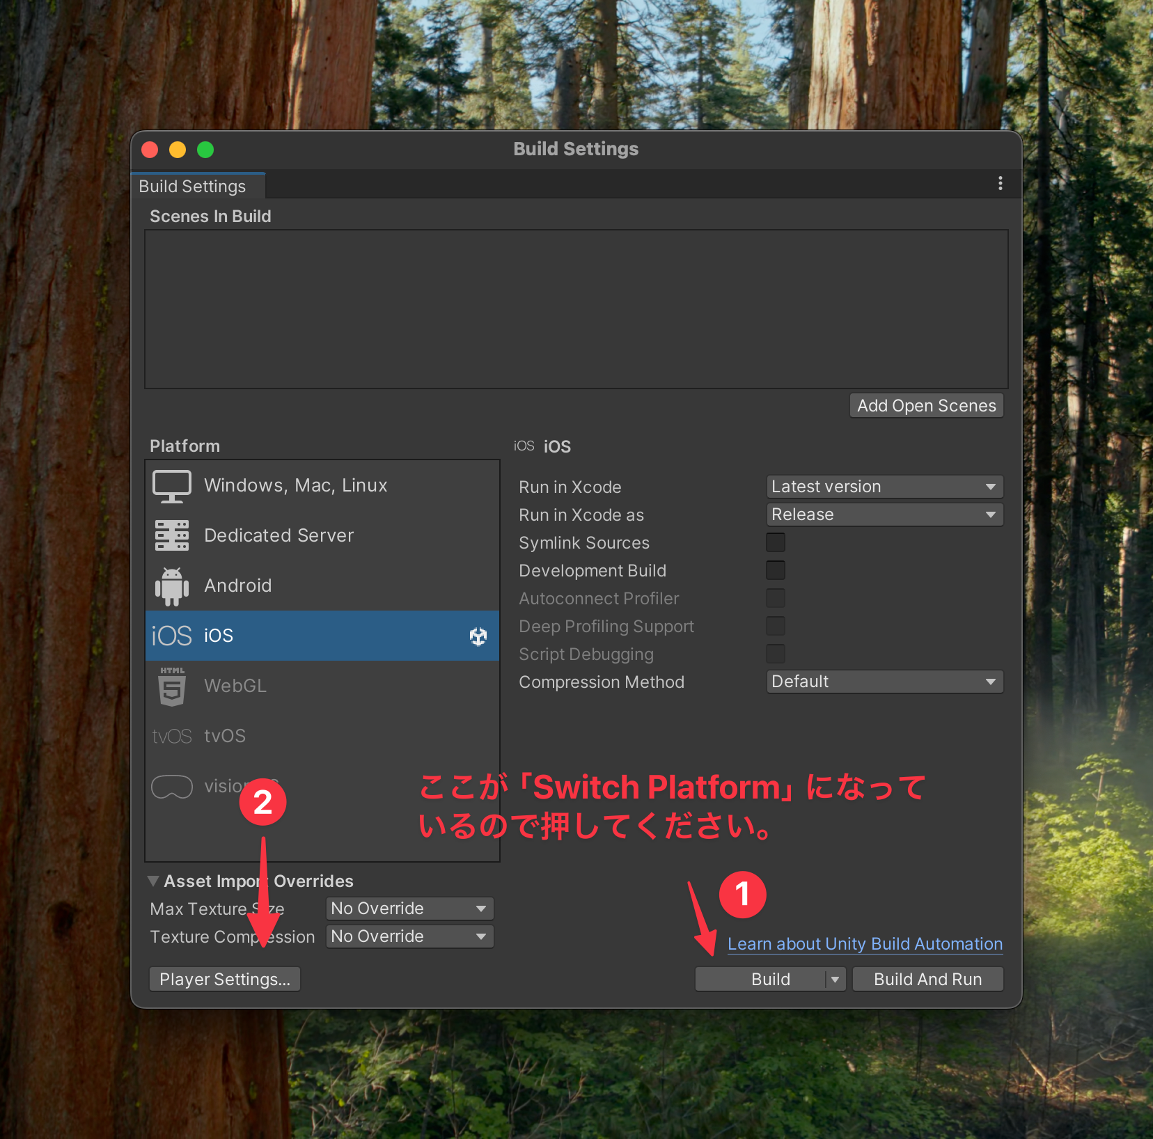Click the visionOS headset icon
This screenshot has width=1153, height=1139.
172,787
